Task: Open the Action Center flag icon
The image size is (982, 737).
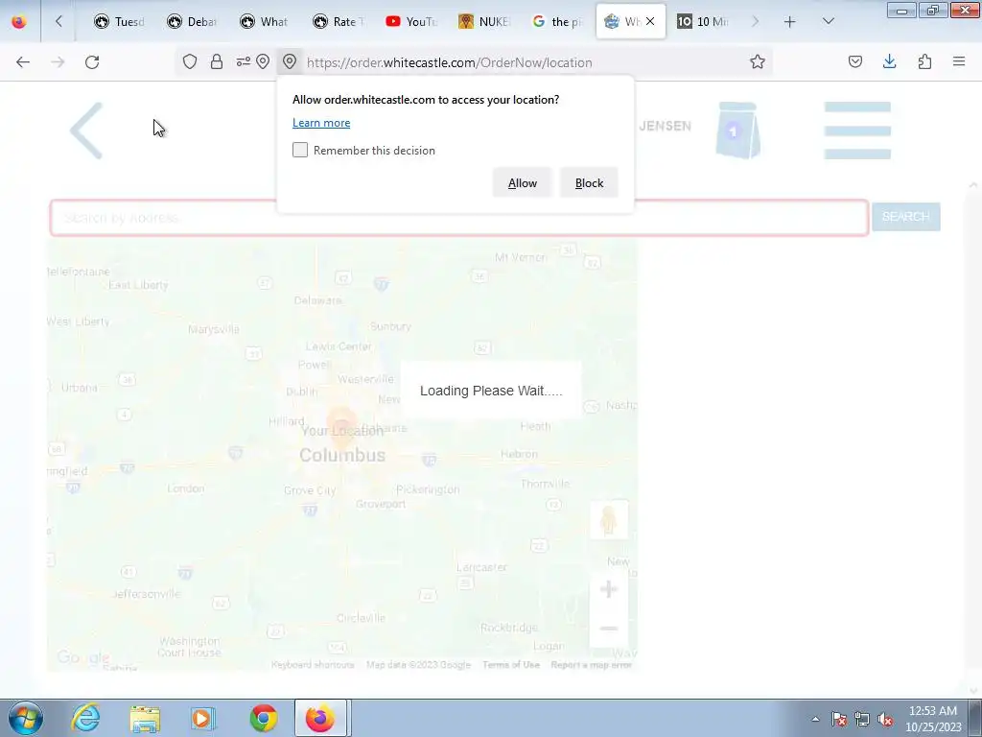Action: 839,719
